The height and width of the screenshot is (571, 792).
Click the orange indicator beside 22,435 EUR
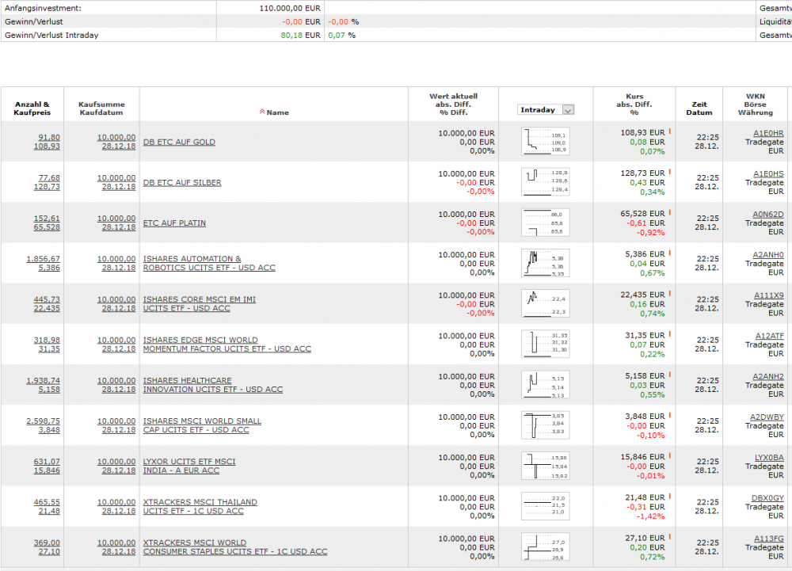coord(670,293)
